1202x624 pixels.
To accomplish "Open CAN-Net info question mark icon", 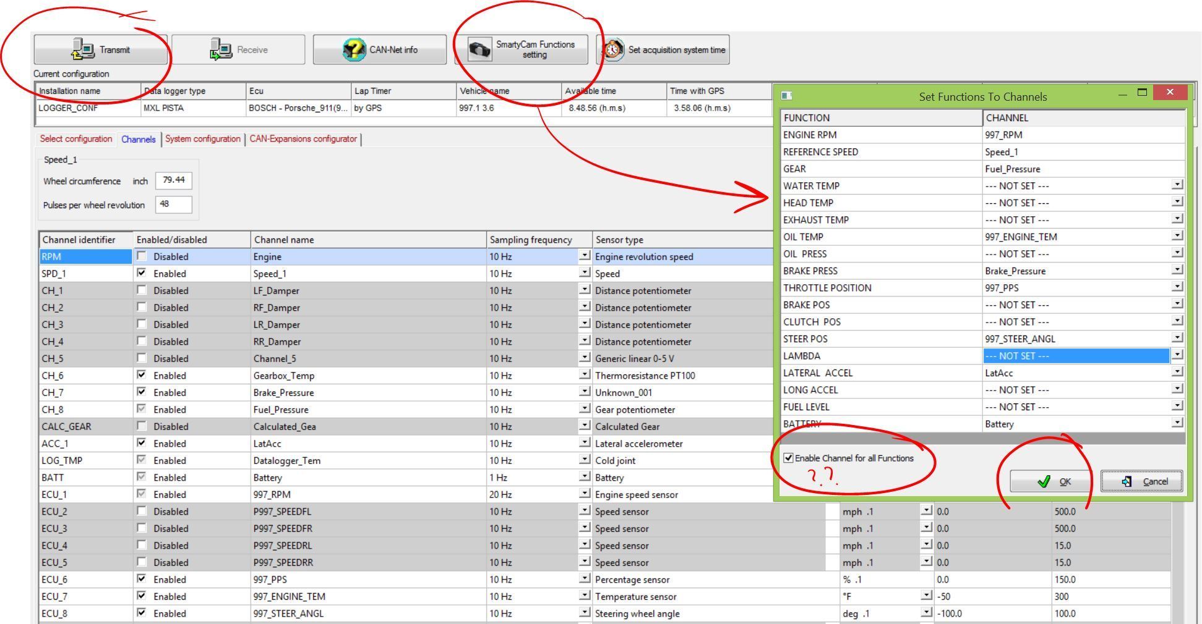I will (354, 49).
